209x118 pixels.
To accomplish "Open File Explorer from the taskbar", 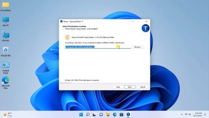I will coord(108,114).
